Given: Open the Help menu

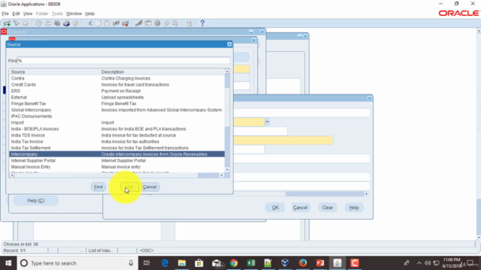Looking at the screenshot, I should click(x=90, y=13).
